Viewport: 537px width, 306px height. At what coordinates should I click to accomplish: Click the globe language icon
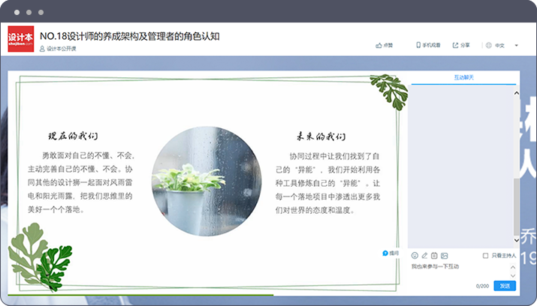pos(489,45)
